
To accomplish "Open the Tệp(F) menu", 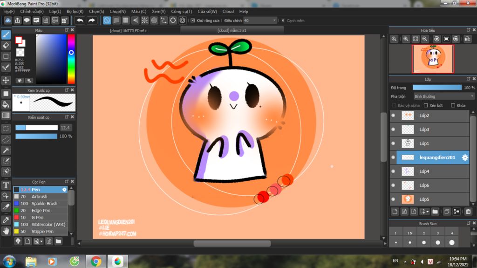I will pyautogui.click(x=8, y=11).
